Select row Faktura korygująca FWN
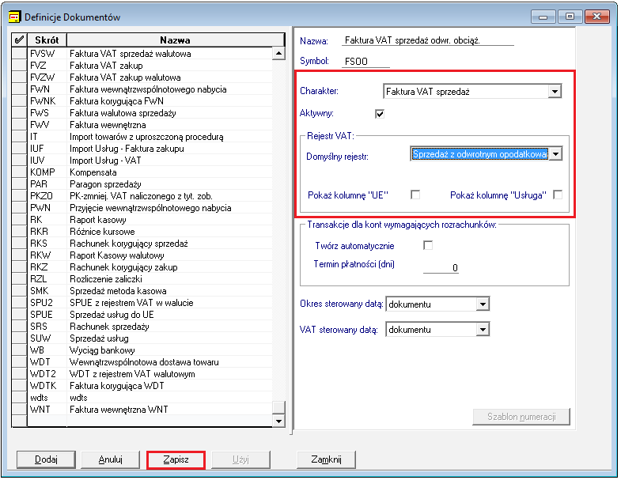Screen dimensions: 621x480 (x=150, y=101)
